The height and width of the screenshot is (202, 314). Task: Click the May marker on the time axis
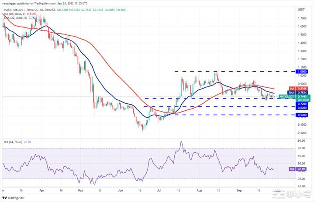coord(80,191)
